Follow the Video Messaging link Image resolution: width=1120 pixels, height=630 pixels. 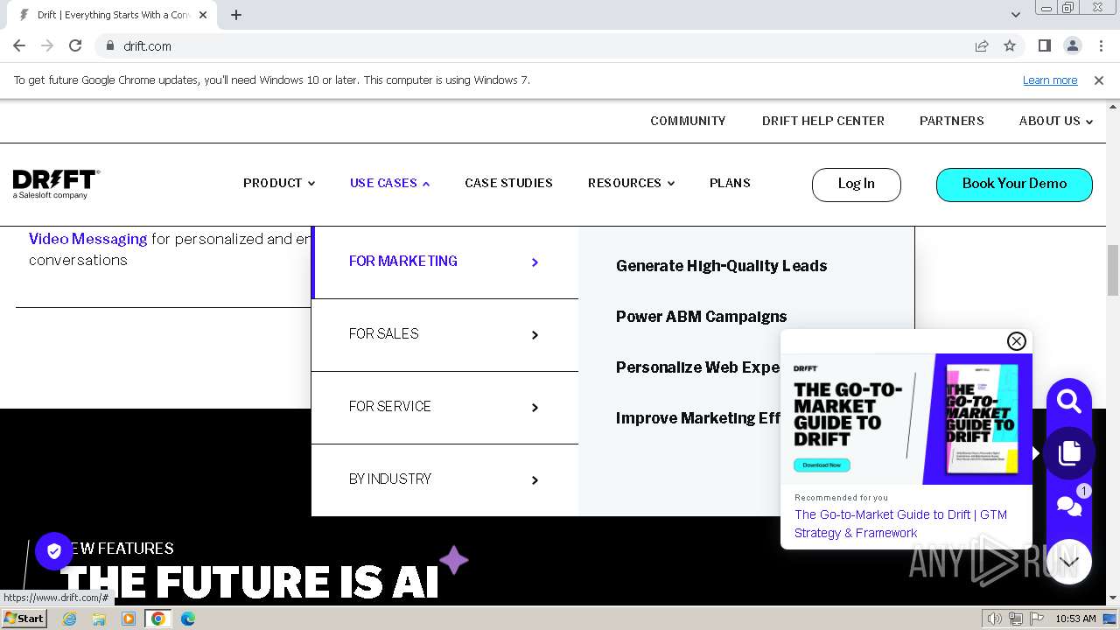(87, 239)
